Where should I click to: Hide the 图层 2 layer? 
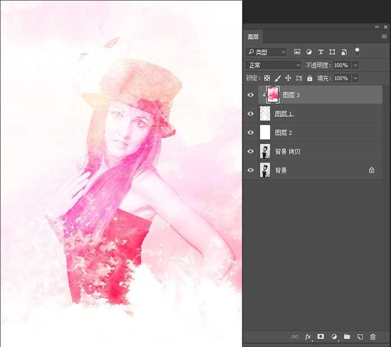click(251, 133)
